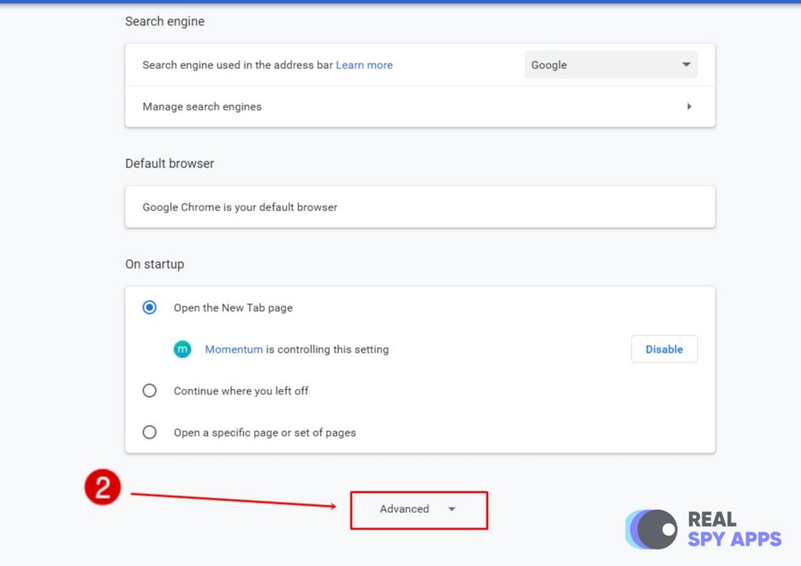Image resolution: width=801 pixels, height=566 pixels.
Task: Open Manage search engines row
Action: 420,106
